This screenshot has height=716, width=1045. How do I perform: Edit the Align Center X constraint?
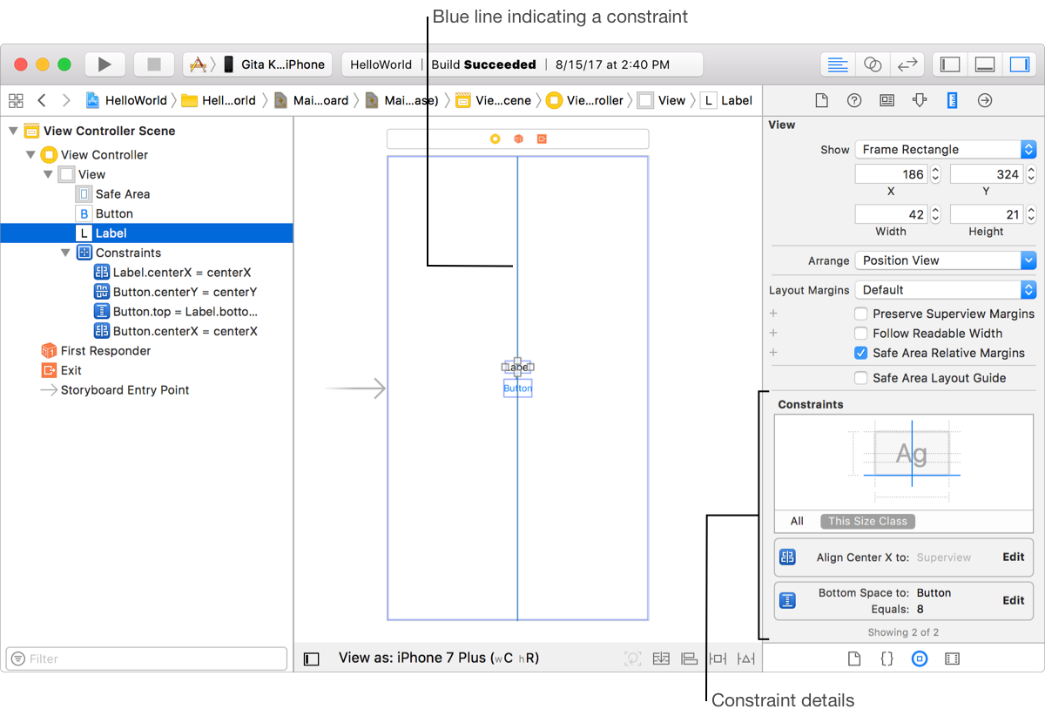pyautogui.click(x=1013, y=557)
